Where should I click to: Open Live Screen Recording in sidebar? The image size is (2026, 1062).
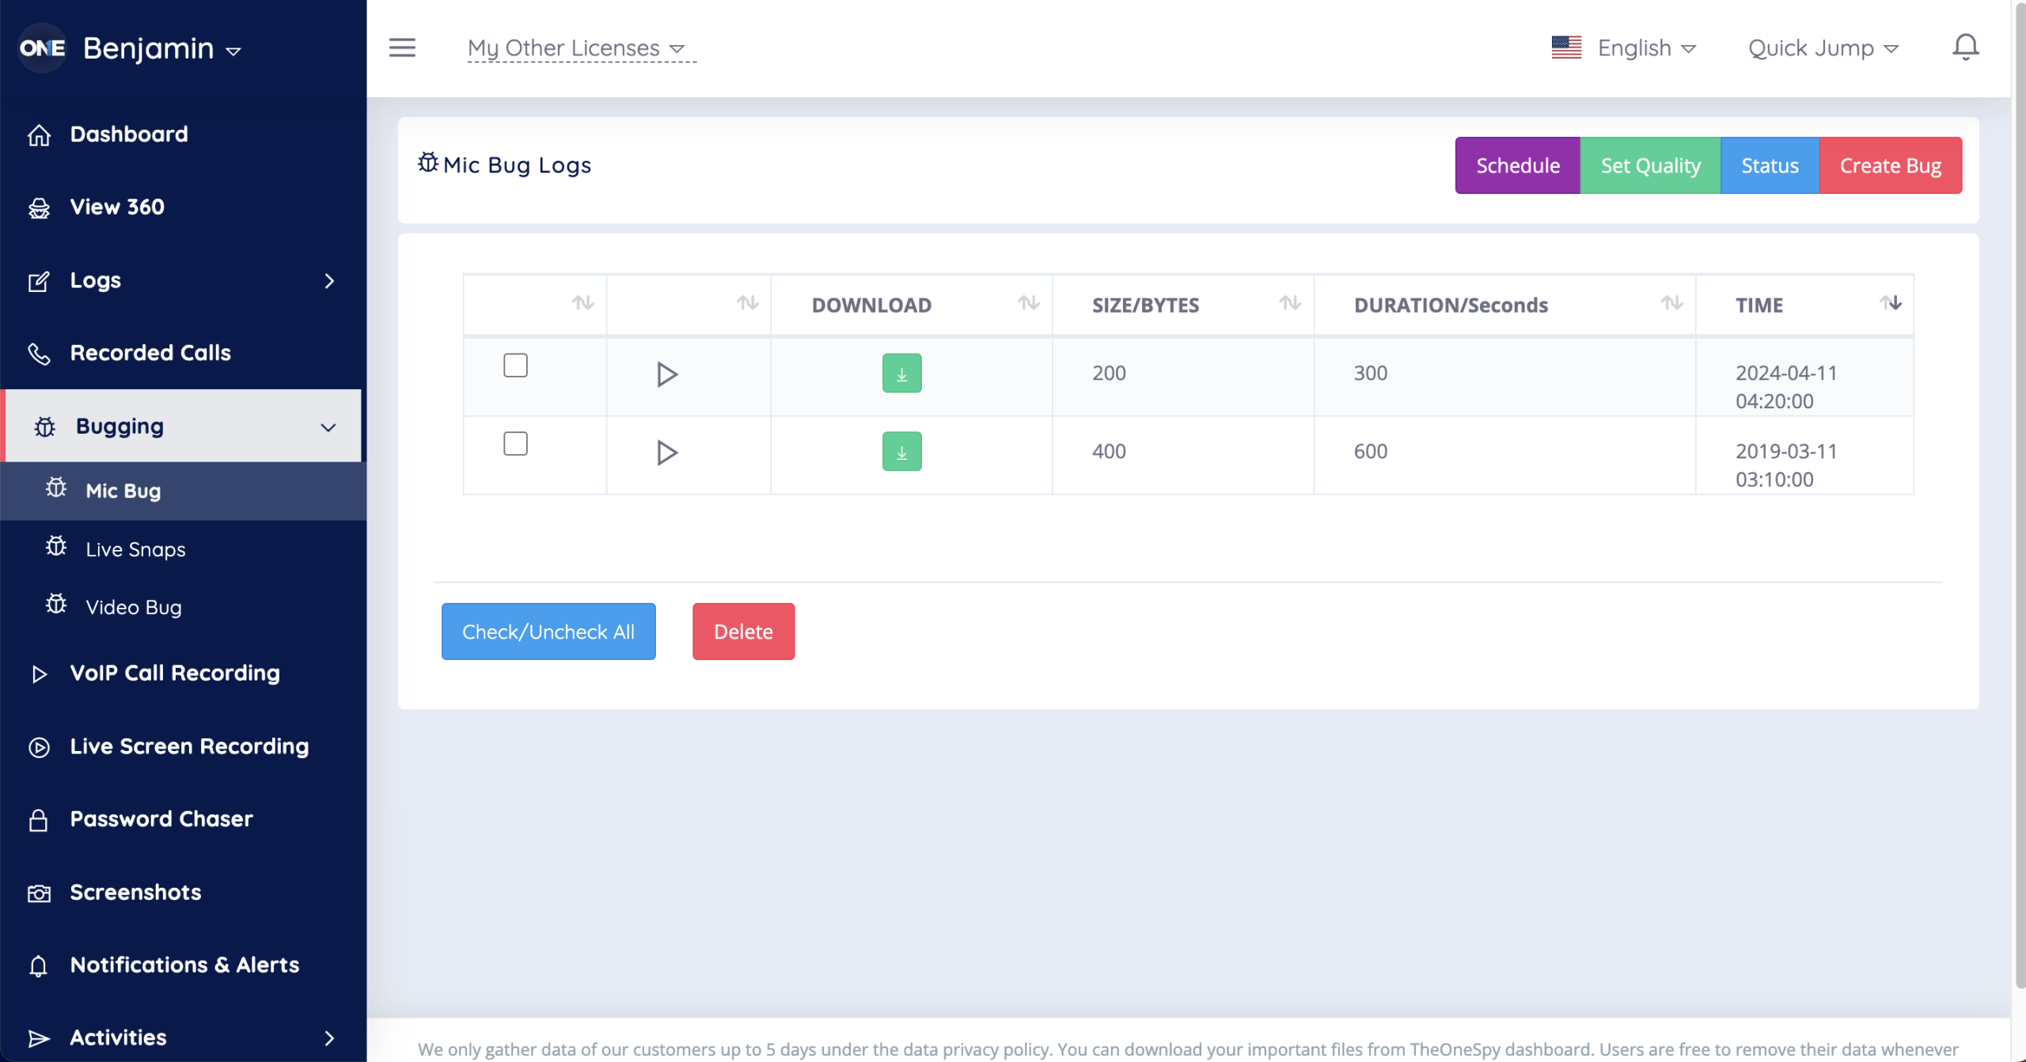coord(189,746)
